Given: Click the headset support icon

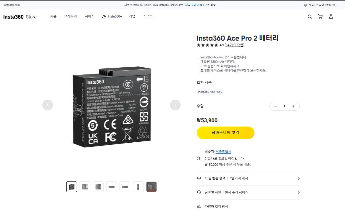Looking at the screenshot, I should tap(199, 192).
